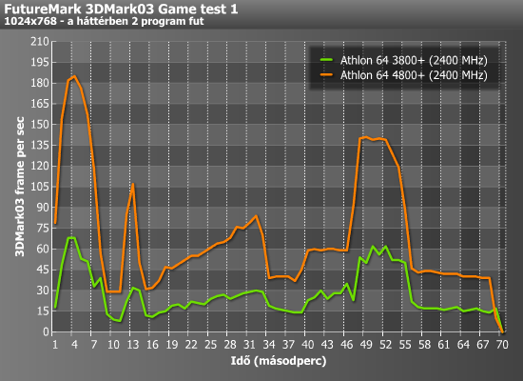
Task: Click the x-axis label '28'
Action: click(230, 344)
